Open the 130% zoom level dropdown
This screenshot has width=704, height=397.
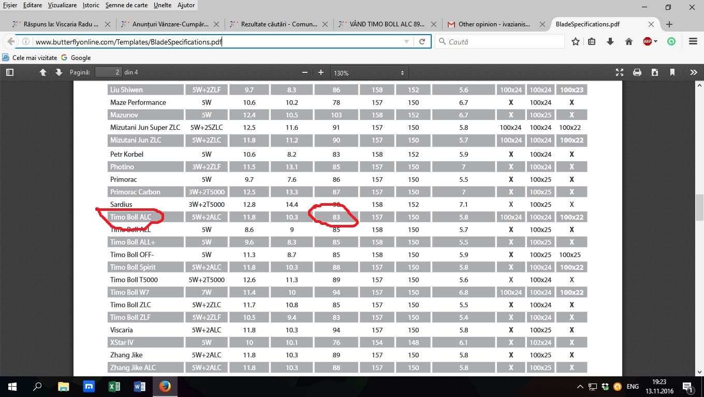click(369, 73)
